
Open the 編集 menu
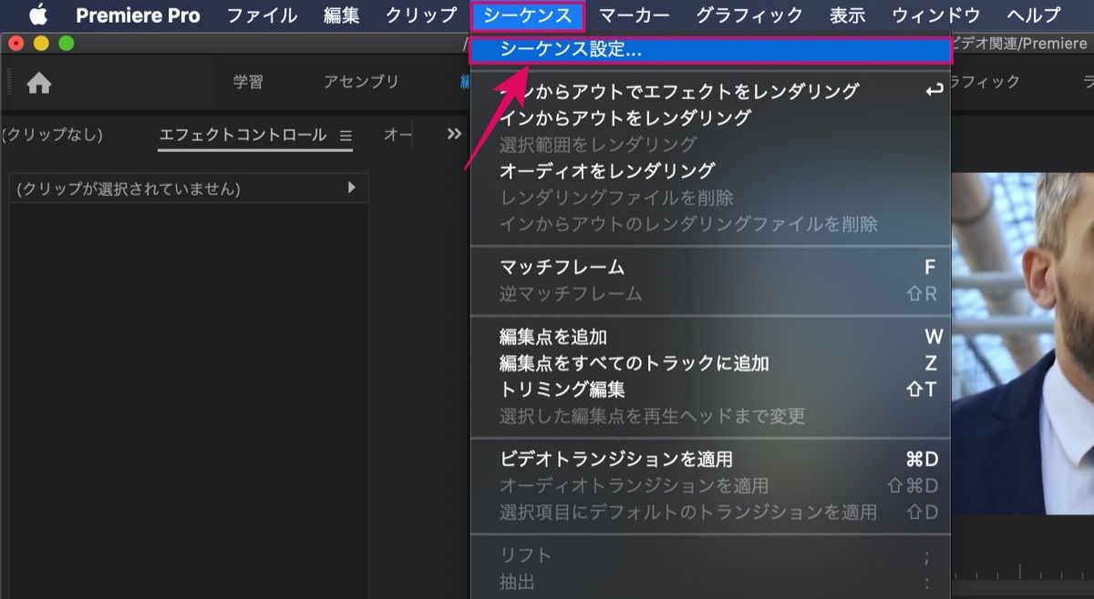[341, 15]
